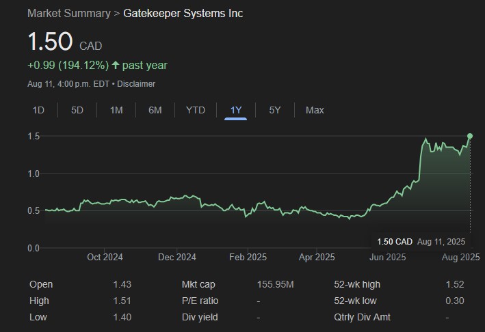Open the Disclaimer link
Screen dimensions: 485x332
tap(136, 84)
